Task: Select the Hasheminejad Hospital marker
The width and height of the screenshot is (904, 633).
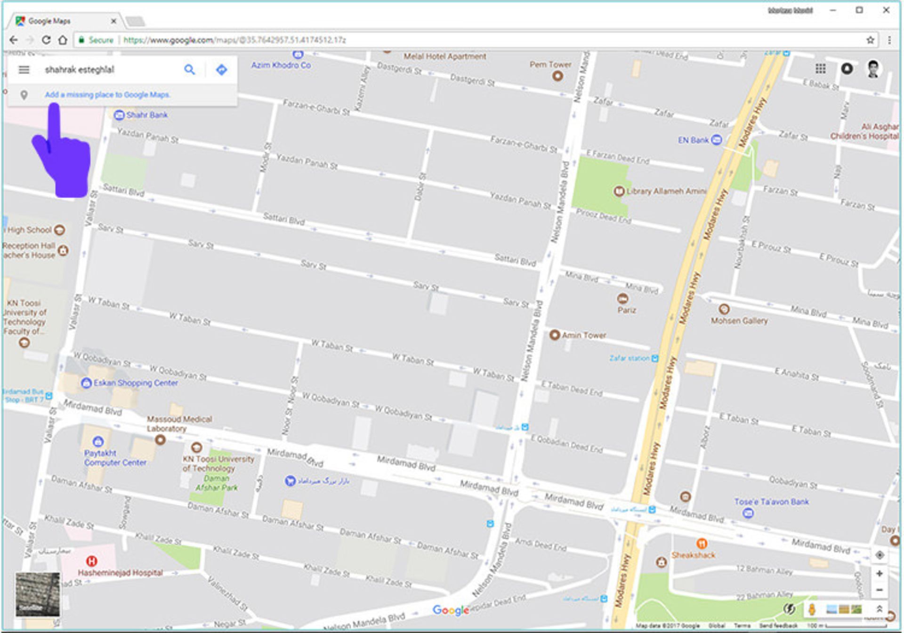Action: (x=92, y=561)
